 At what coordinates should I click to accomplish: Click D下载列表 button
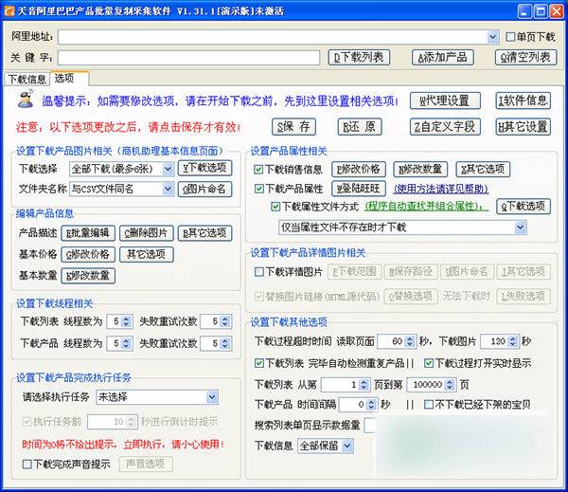[x=359, y=57]
